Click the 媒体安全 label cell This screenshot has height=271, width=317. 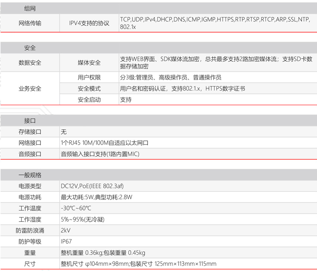coord(89,63)
